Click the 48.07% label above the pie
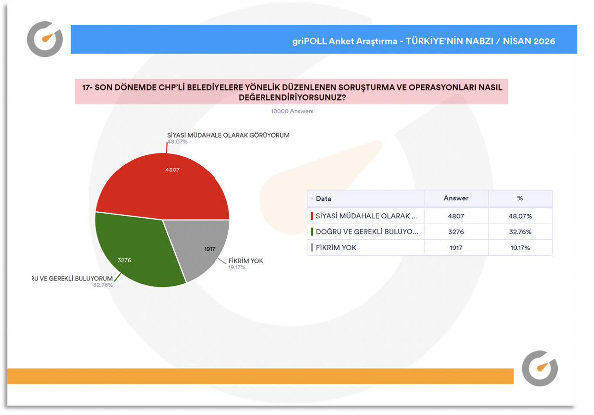Screen dimensions: 594x415 click(x=177, y=141)
